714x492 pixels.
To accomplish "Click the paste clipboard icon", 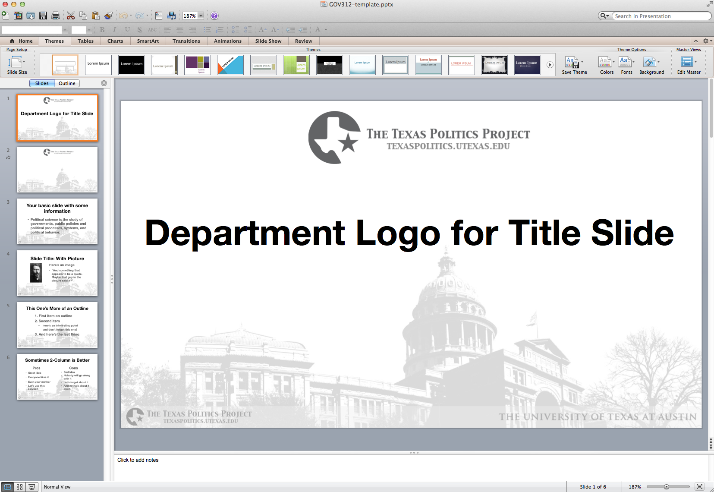I will pos(96,16).
